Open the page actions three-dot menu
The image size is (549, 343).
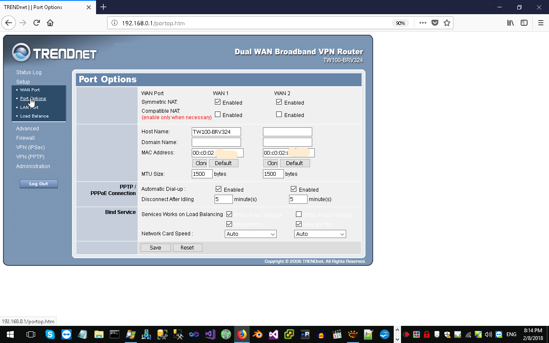coord(423,23)
